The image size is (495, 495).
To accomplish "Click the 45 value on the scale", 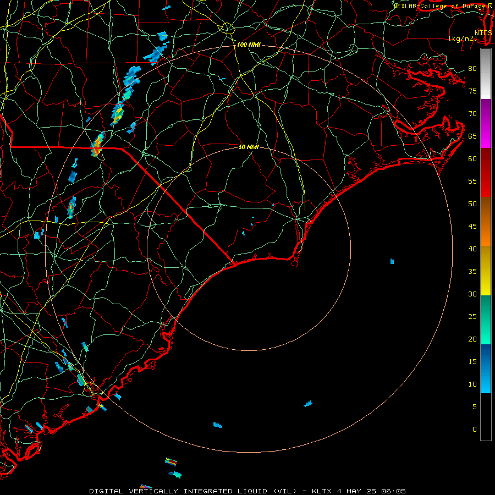I will (x=472, y=227).
